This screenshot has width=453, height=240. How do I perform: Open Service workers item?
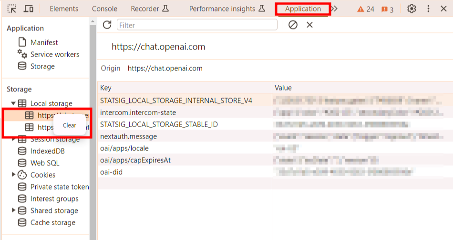point(55,54)
